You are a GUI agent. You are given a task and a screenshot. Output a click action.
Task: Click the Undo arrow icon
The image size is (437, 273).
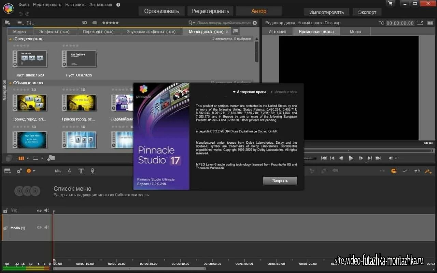21,14
